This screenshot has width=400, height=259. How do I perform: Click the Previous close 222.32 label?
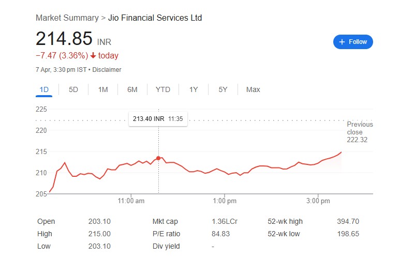(360, 132)
